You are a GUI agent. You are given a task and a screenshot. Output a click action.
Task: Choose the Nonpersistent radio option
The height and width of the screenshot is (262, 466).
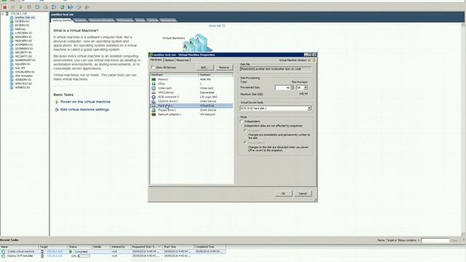click(x=245, y=143)
